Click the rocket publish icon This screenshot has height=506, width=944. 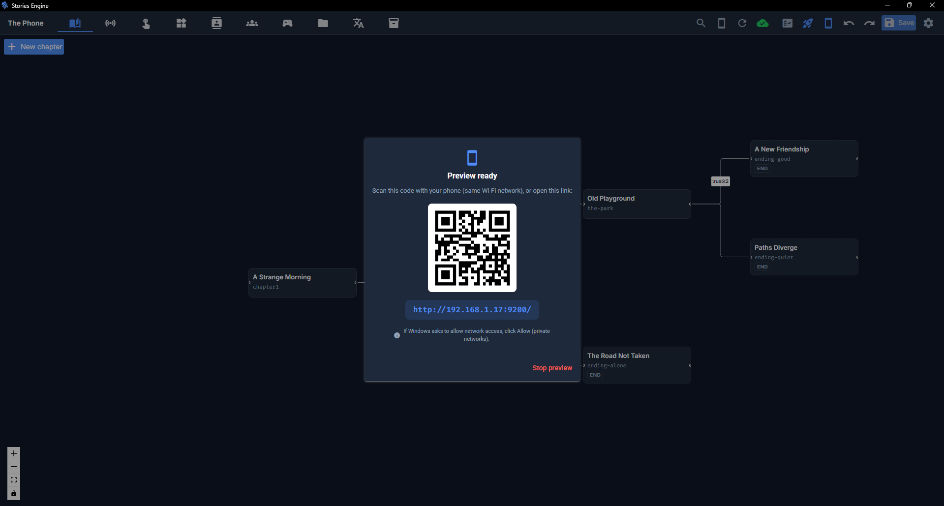click(808, 23)
